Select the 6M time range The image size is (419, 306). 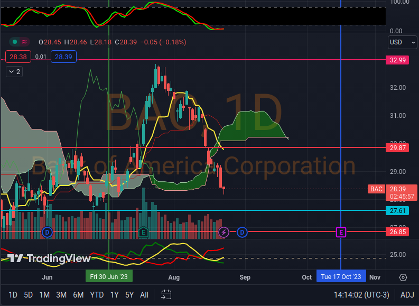78,295
